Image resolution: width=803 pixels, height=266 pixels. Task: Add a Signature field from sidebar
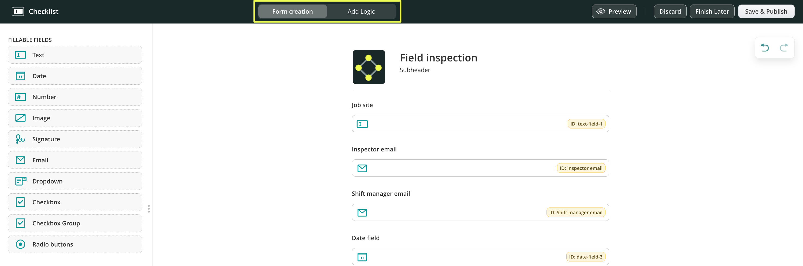pos(75,139)
